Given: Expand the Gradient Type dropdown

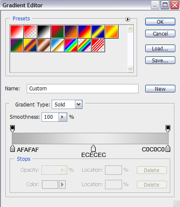Looking at the screenshot, I should pos(78,104).
